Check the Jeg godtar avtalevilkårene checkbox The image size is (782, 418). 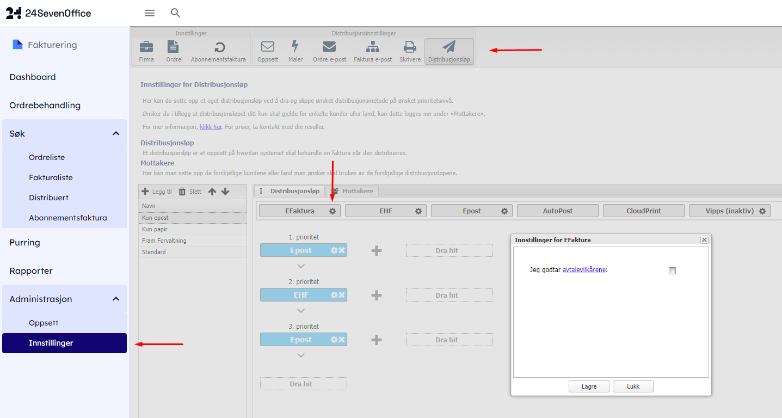point(672,271)
